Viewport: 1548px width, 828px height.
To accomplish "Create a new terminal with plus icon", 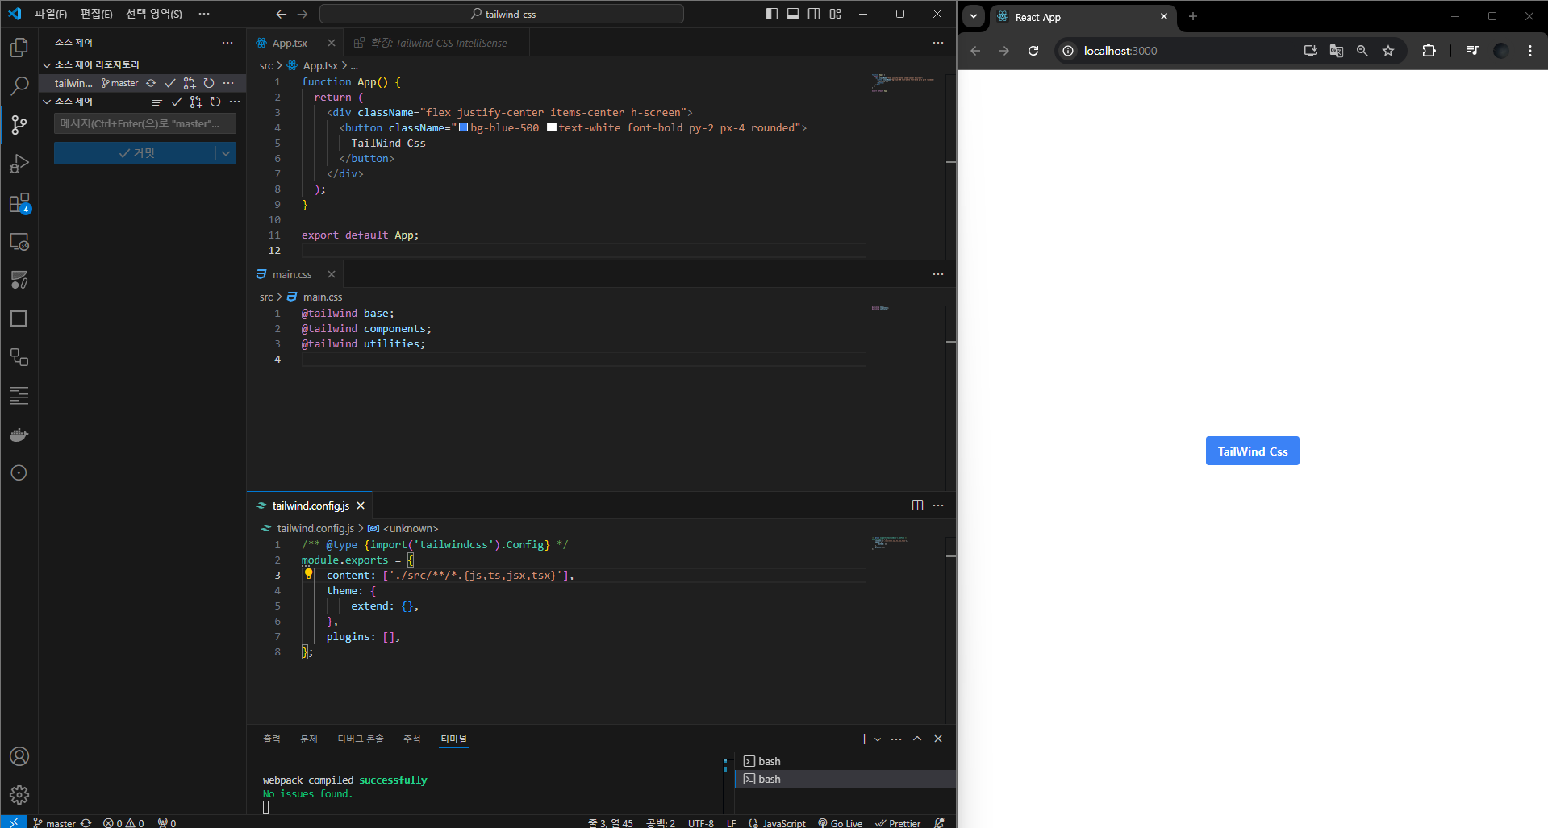I will (x=864, y=739).
